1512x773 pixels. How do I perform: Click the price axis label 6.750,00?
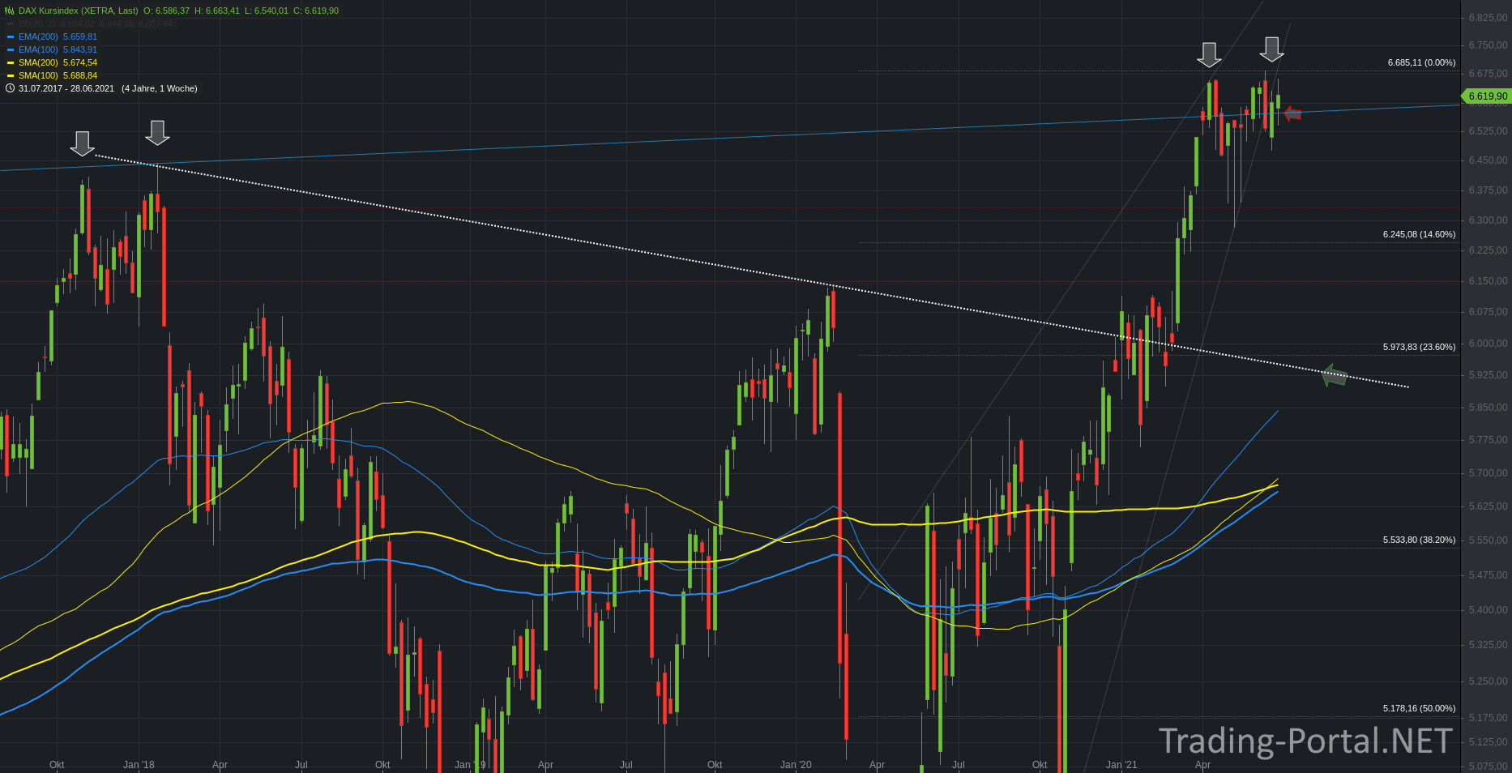pyautogui.click(x=1489, y=45)
